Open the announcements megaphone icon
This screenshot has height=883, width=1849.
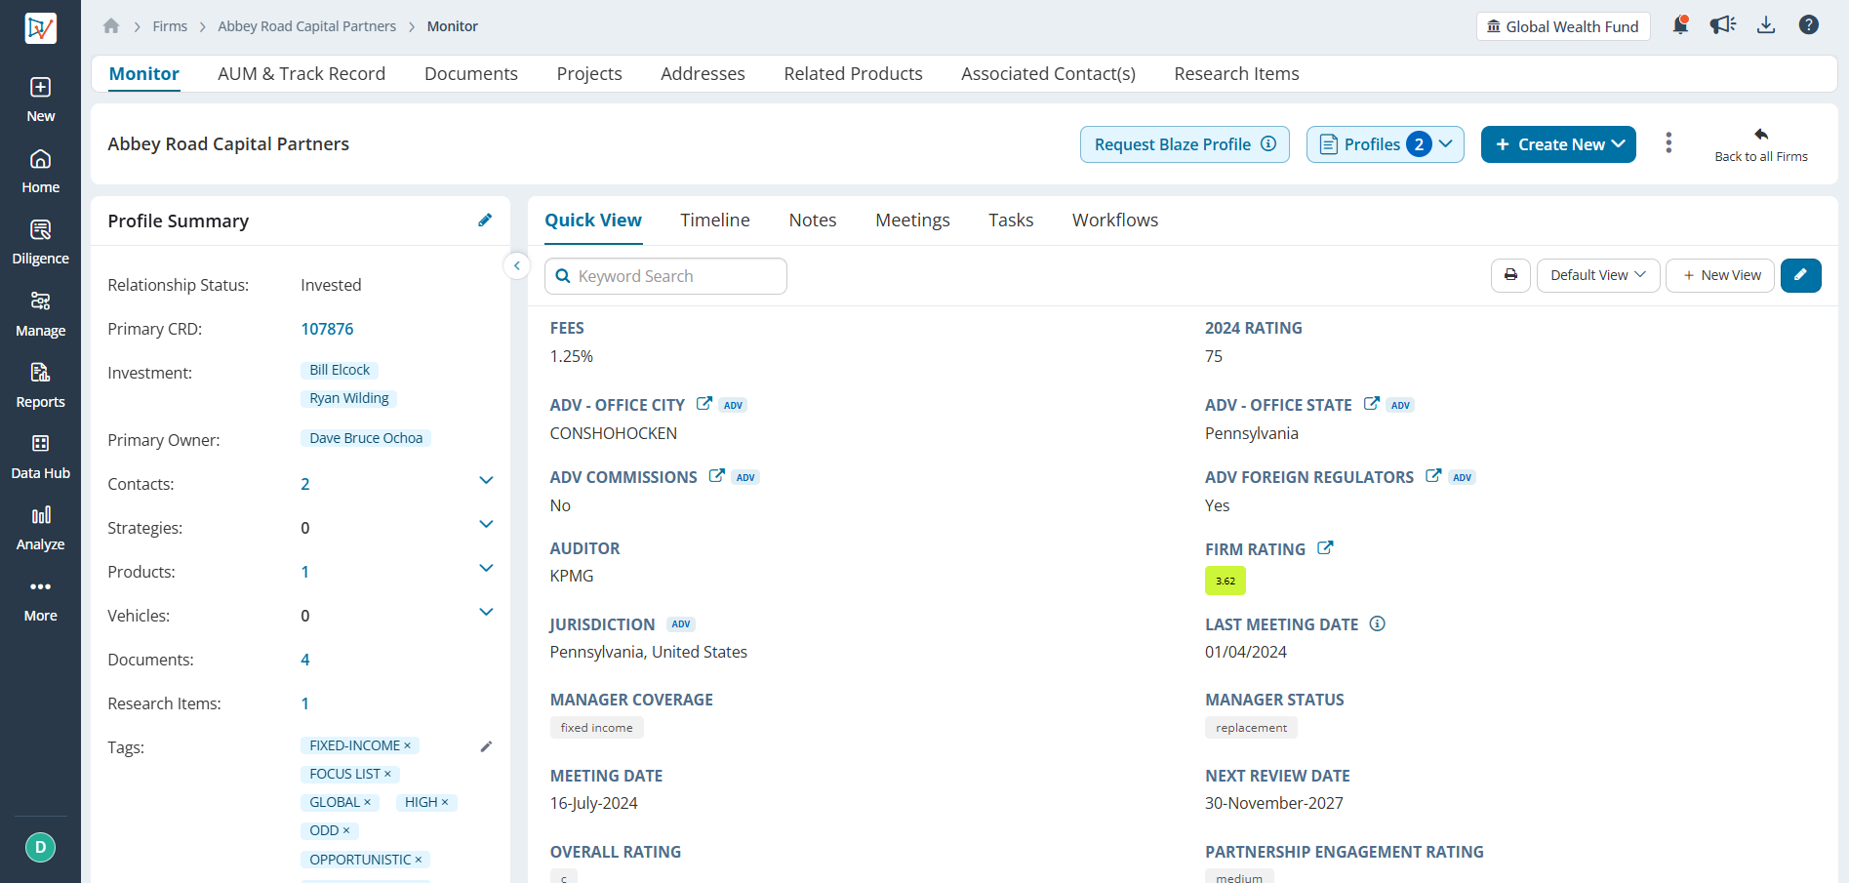1722,25
